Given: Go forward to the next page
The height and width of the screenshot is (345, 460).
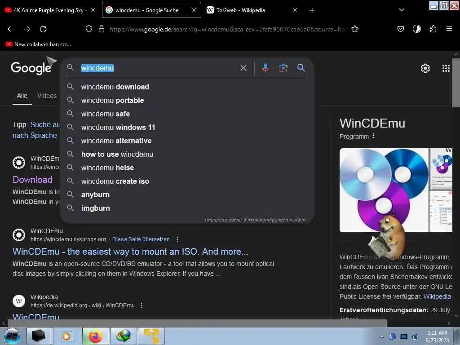Looking at the screenshot, I should [x=27, y=29].
